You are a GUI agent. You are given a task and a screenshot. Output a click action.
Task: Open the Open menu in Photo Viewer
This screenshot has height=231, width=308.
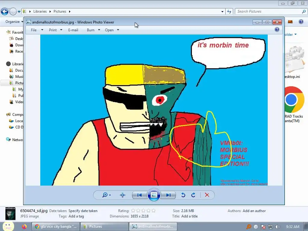tap(109, 30)
